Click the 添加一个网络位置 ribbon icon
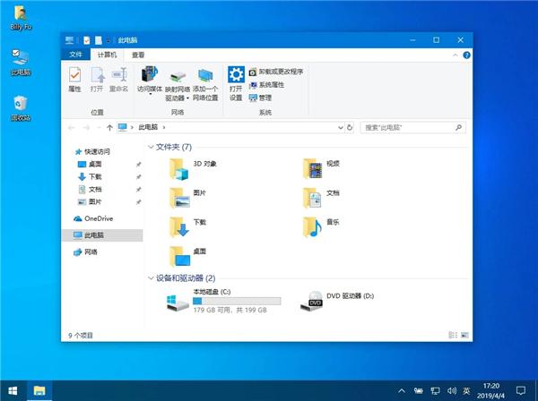Image resolution: width=538 pixels, height=401 pixels. (205, 79)
